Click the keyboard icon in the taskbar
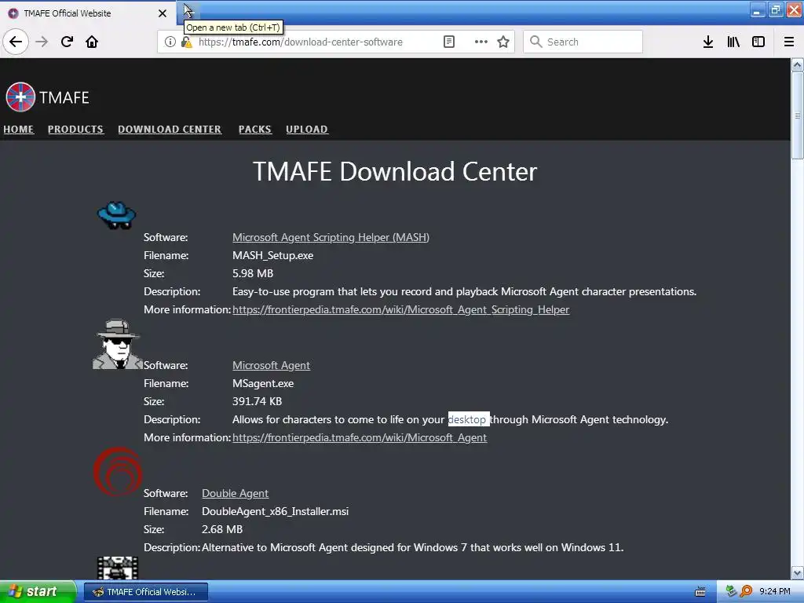 pyautogui.click(x=700, y=592)
